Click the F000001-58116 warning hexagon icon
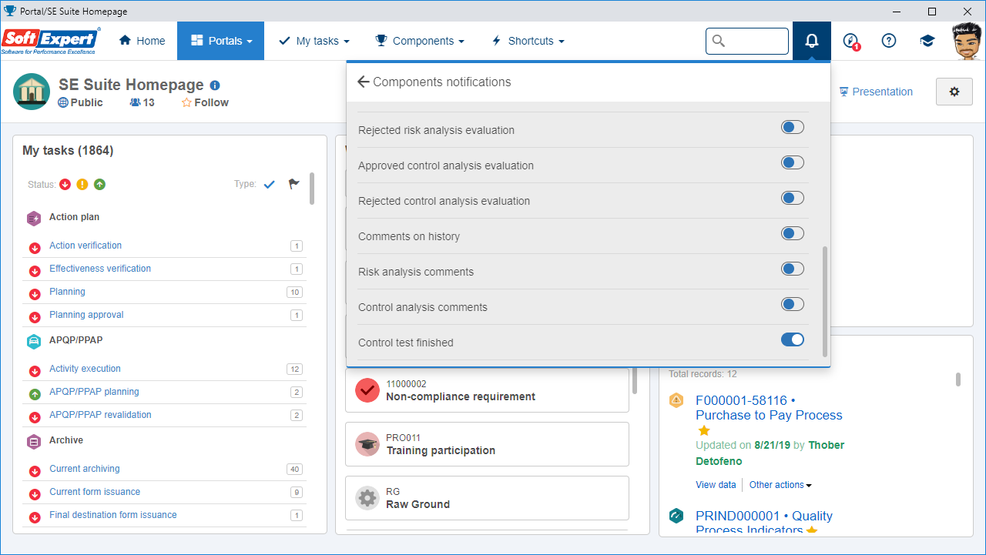 tap(676, 400)
